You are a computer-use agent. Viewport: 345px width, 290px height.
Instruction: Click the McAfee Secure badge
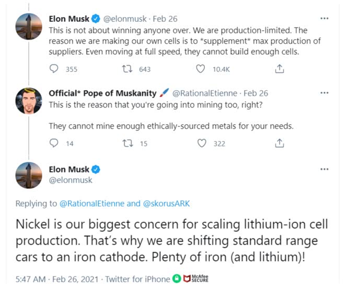[195, 279]
